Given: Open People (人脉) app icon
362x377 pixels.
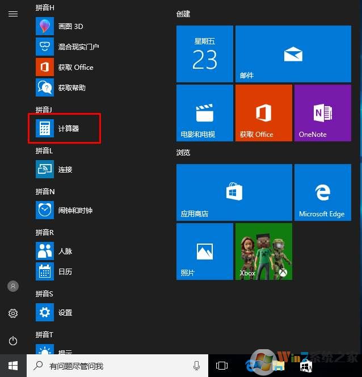Looking at the screenshot, I should (x=45, y=251).
